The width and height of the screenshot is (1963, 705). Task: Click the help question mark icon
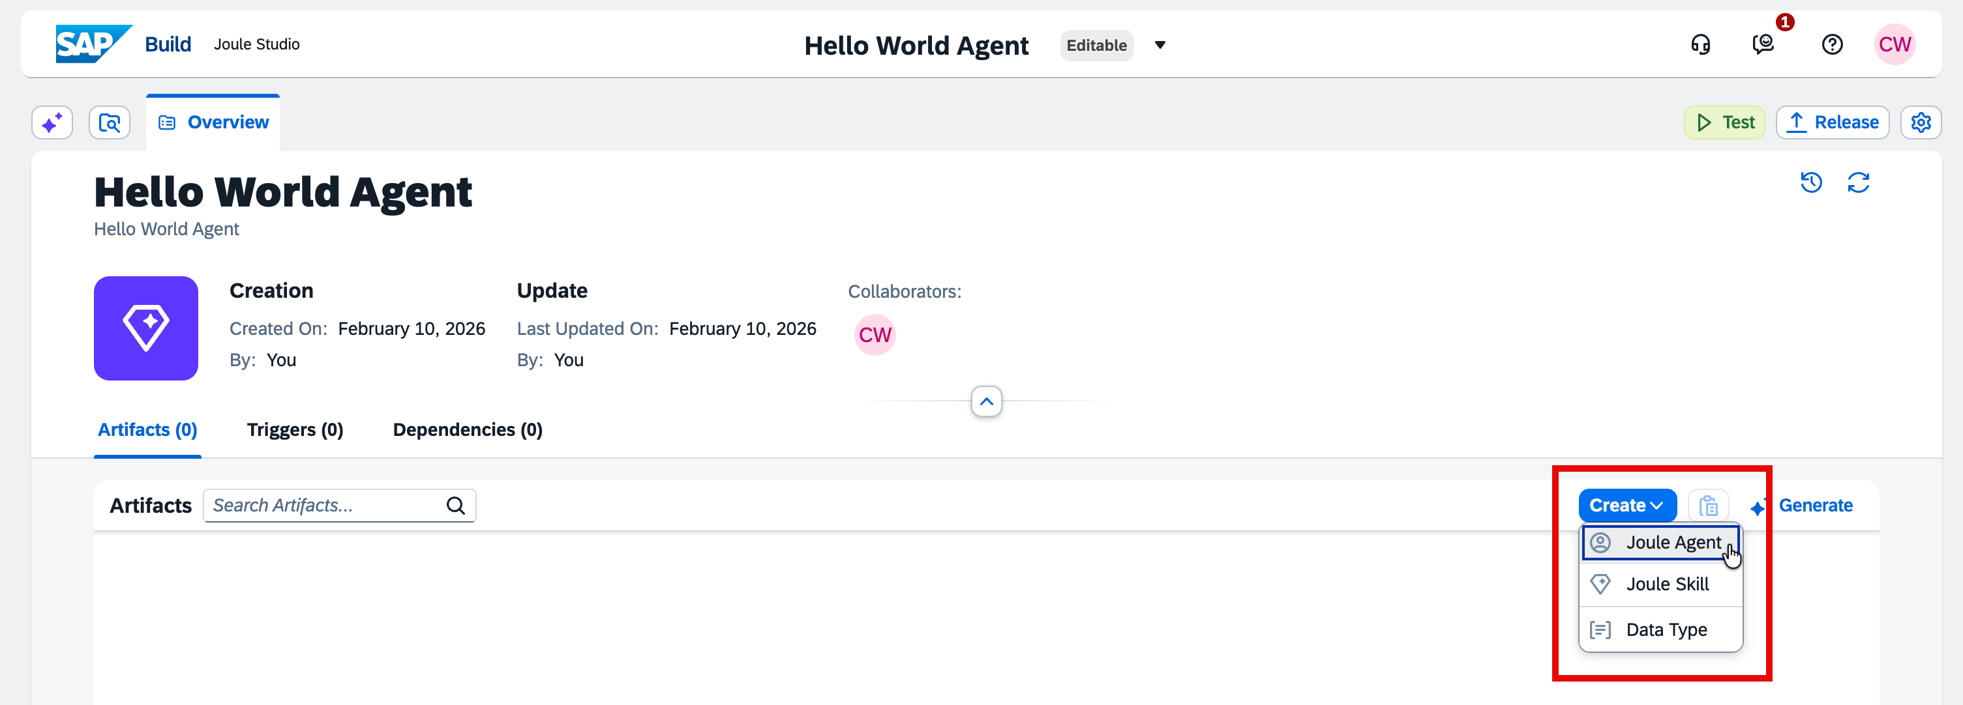pos(1832,45)
